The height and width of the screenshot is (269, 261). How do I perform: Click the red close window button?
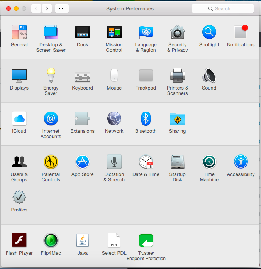click(8, 8)
